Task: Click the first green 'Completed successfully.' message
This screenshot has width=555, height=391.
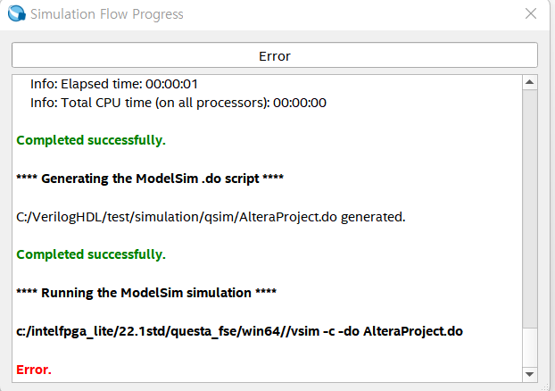Action: click(x=91, y=140)
